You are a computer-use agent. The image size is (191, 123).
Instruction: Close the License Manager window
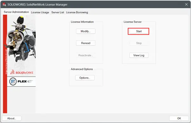pyautogui.click(x=186, y=4)
